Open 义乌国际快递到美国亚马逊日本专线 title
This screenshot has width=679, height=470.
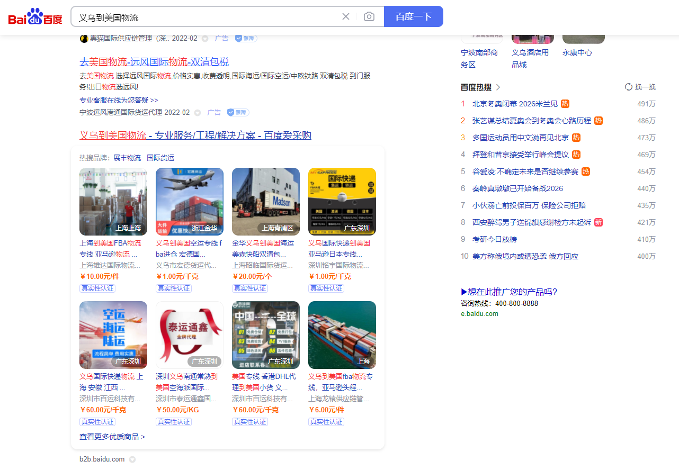(339, 249)
